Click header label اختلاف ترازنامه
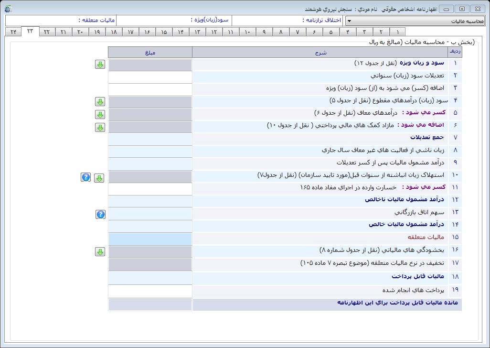The height and width of the screenshot is (348, 490). [x=321, y=21]
